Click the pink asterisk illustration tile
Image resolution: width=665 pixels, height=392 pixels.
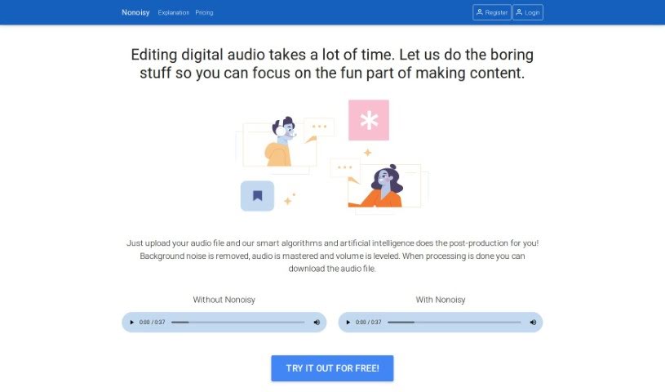point(369,120)
